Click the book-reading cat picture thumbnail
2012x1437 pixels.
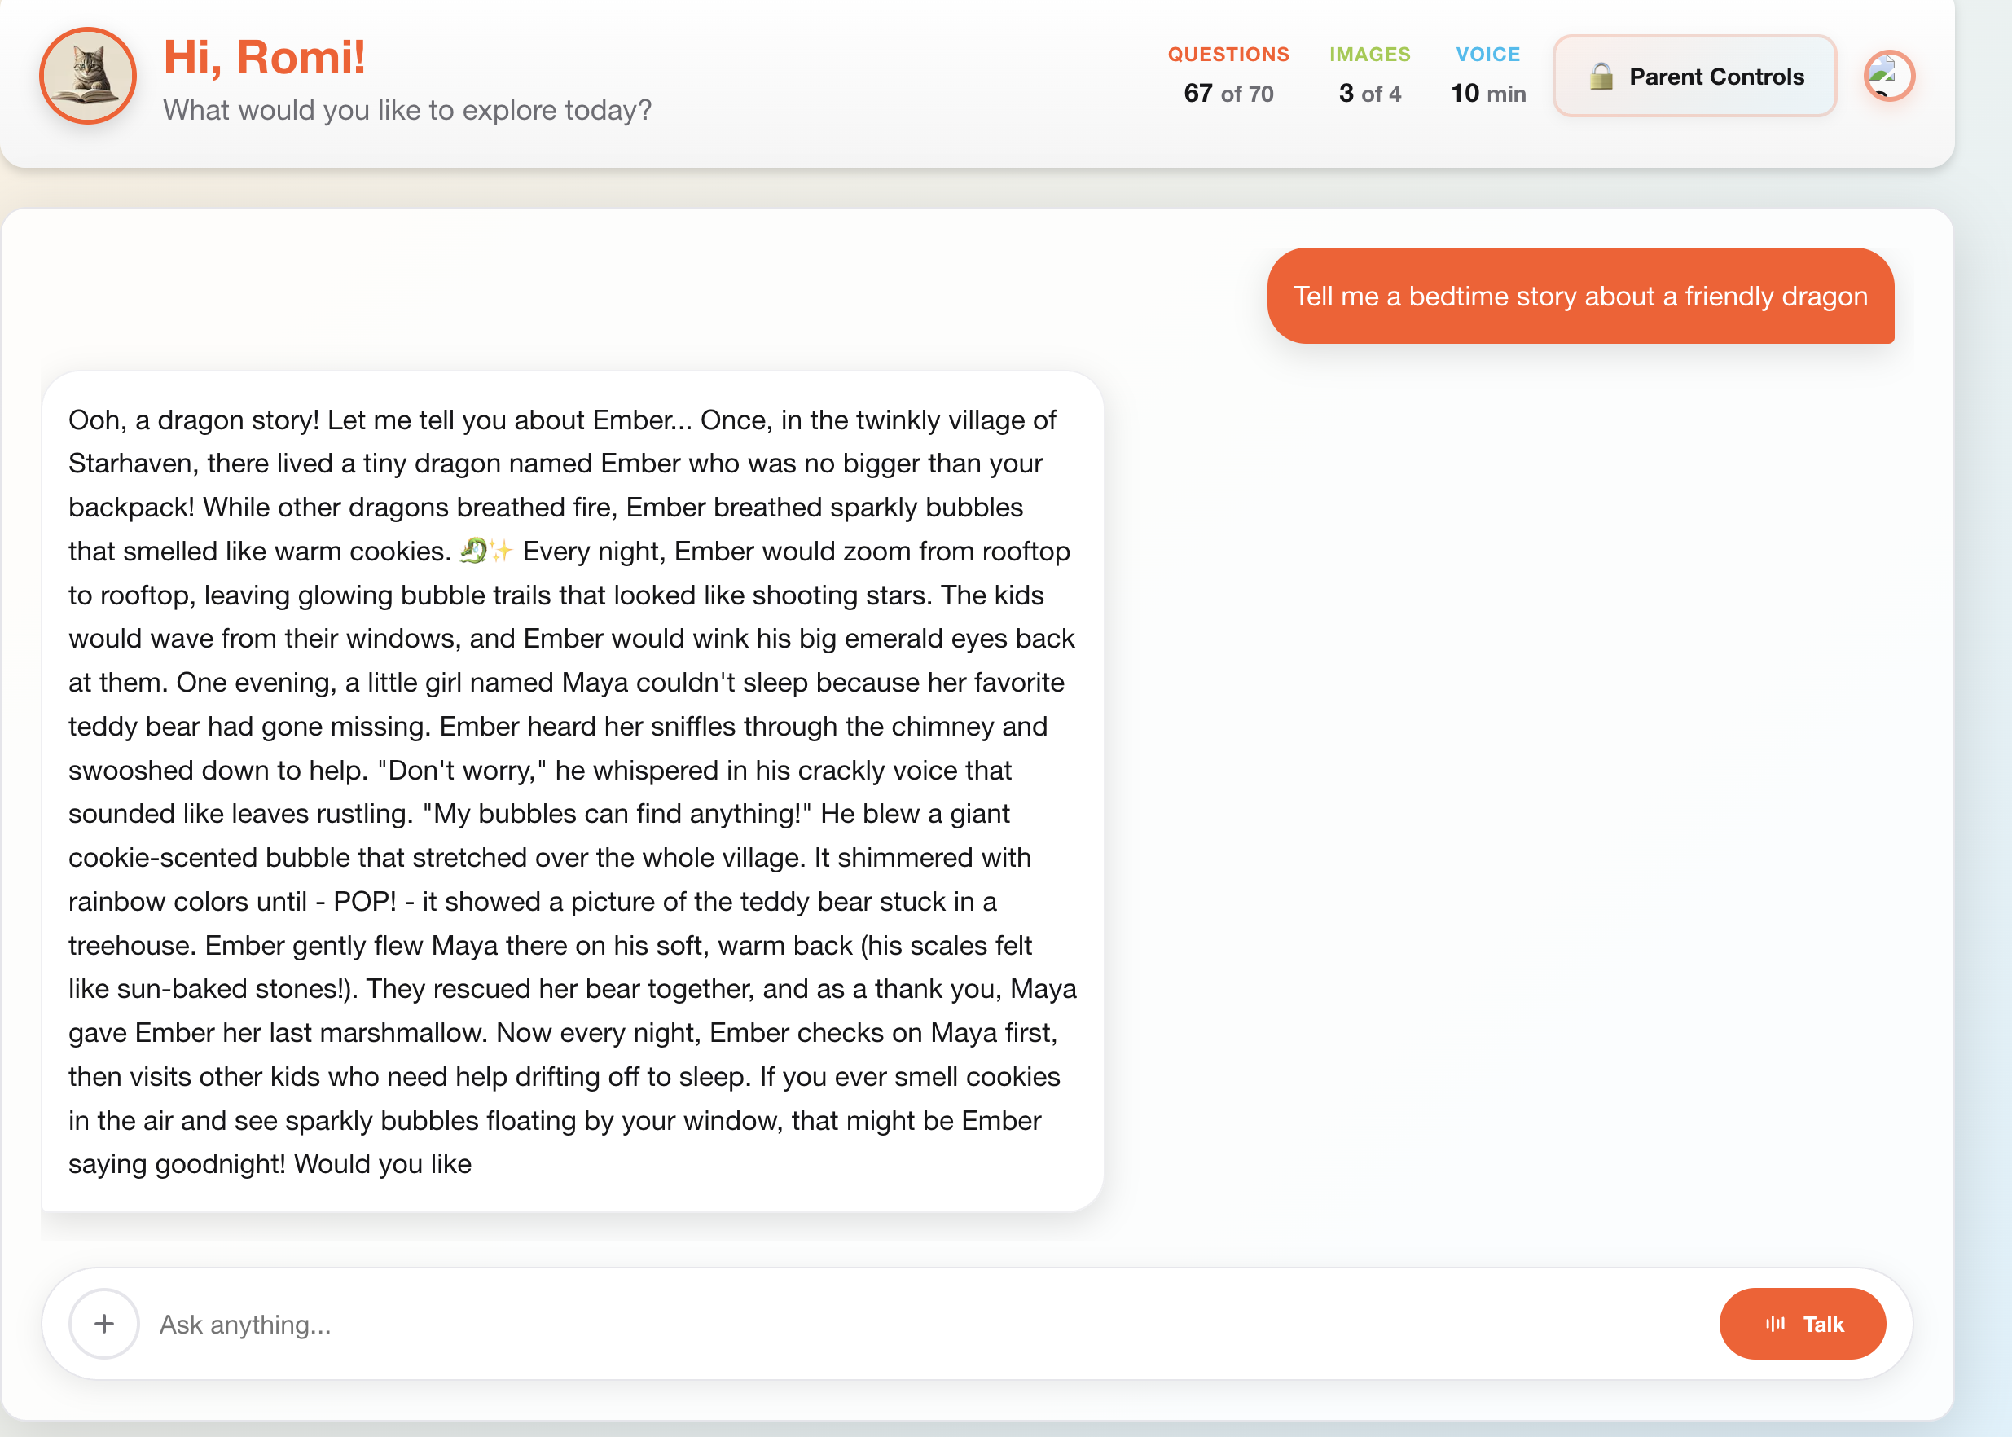pos(88,76)
